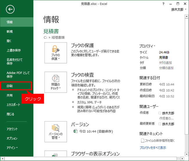
Task: Open the バージョンの管理 button
Action: [x=56, y=132]
